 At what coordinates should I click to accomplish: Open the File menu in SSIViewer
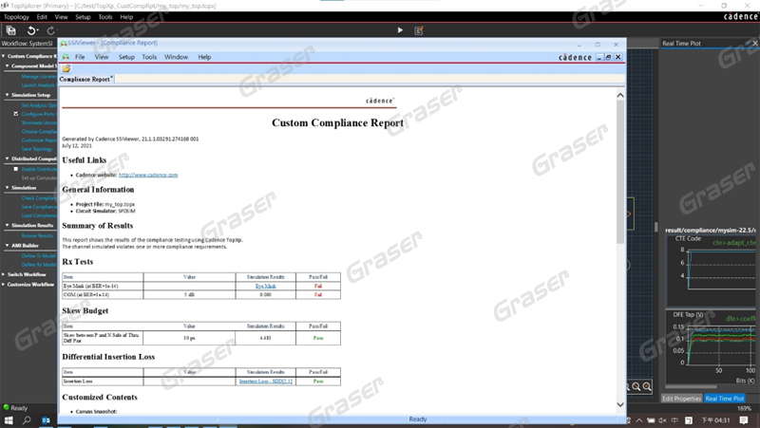80,57
